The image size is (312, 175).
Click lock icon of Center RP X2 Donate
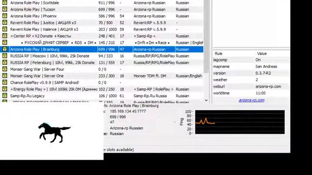click(4, 35)
